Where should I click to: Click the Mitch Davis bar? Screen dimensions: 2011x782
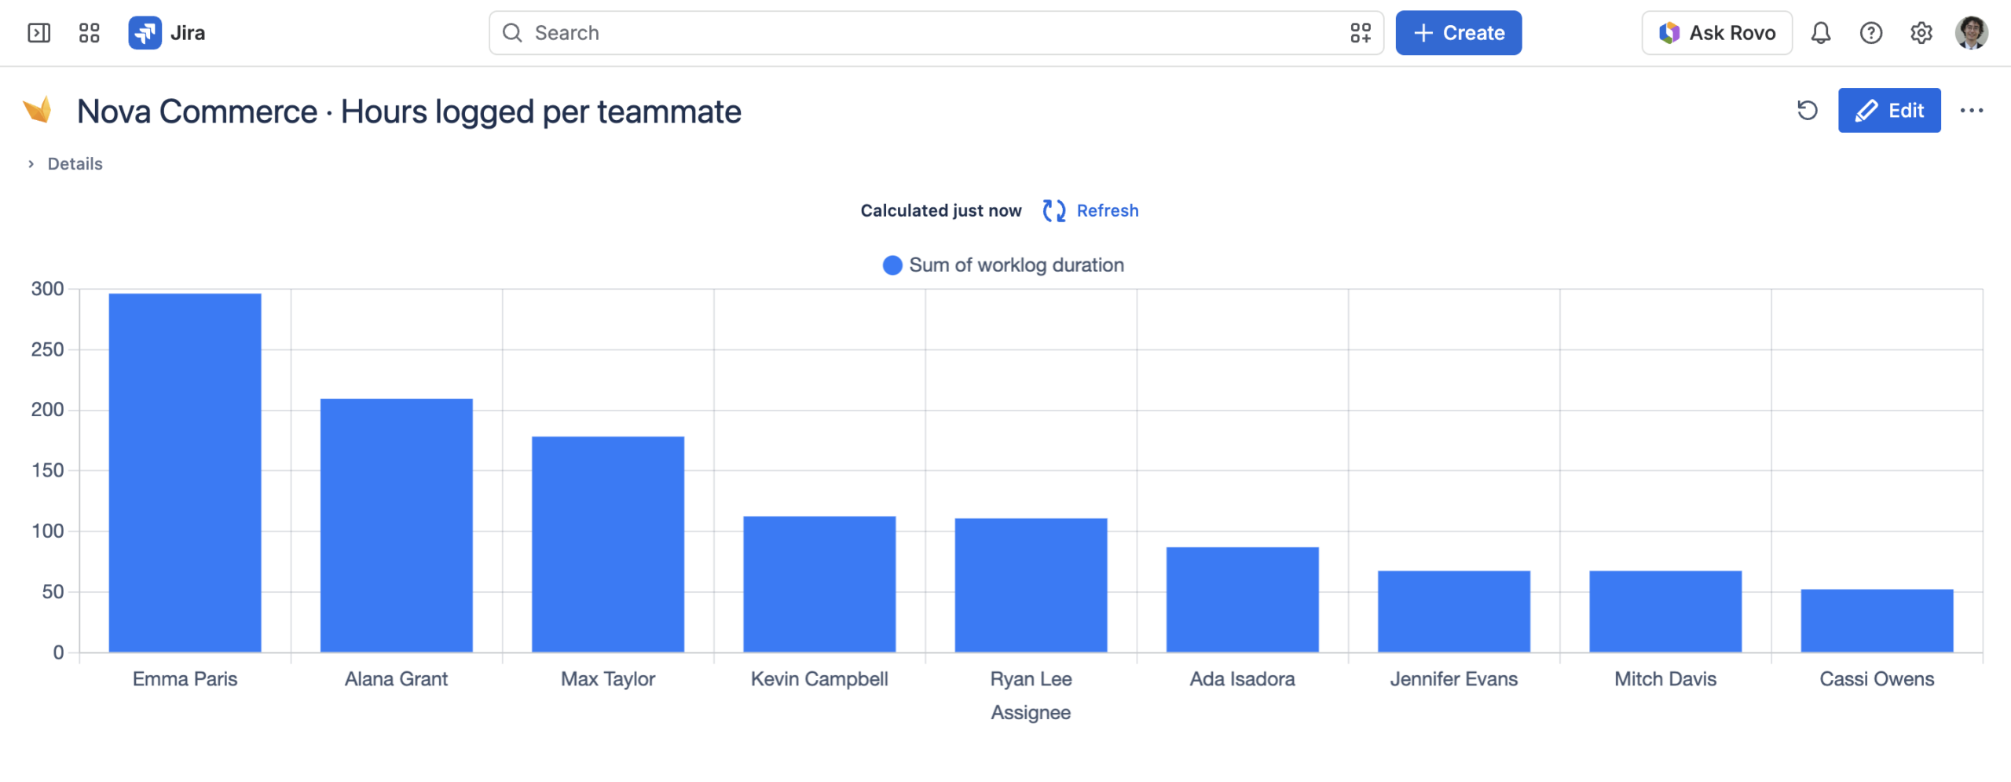coord(1665,612)
